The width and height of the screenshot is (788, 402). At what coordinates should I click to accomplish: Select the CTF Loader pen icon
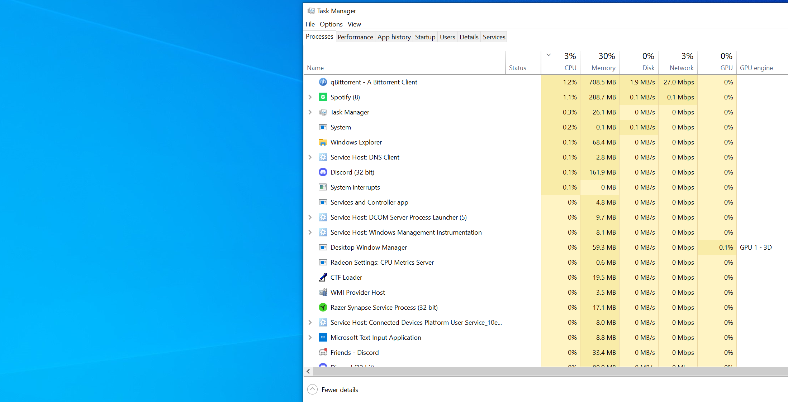[323, 278]
